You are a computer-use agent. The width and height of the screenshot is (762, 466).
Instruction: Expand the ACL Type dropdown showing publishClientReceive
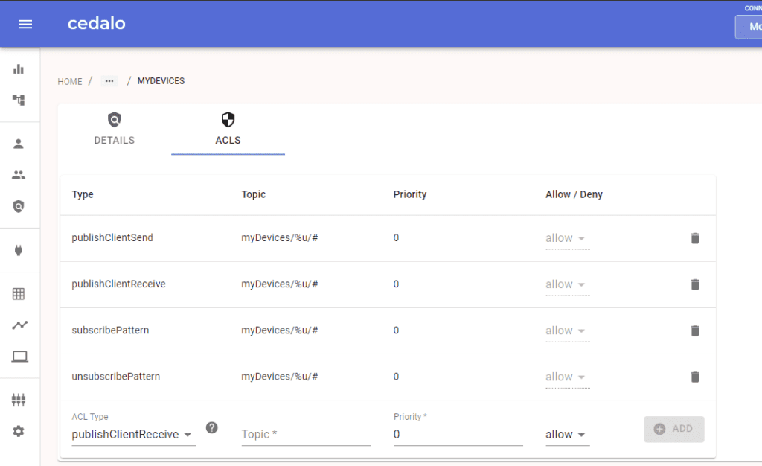coord(132,434)
